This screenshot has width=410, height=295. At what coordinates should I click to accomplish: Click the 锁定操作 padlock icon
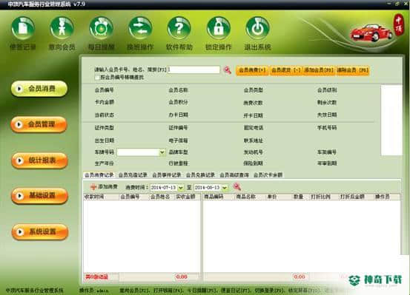219,29
